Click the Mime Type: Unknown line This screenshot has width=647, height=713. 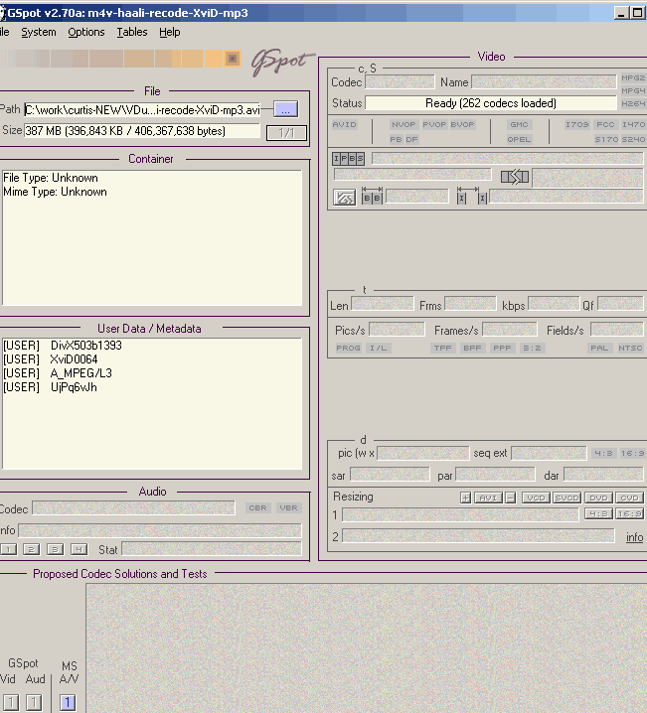[x=55, y=192]
